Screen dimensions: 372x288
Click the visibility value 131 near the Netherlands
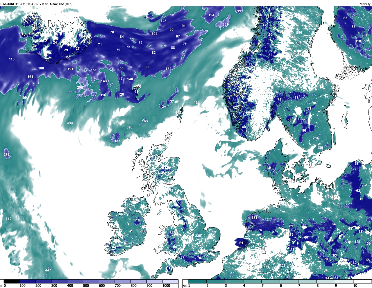click(x=254, y=218)
